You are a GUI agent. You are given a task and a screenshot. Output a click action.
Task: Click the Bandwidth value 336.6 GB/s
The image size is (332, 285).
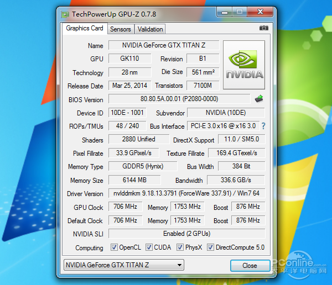(236, 180)
